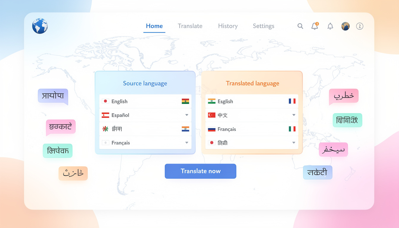Switch to the Translate tab

click(190, 26)
